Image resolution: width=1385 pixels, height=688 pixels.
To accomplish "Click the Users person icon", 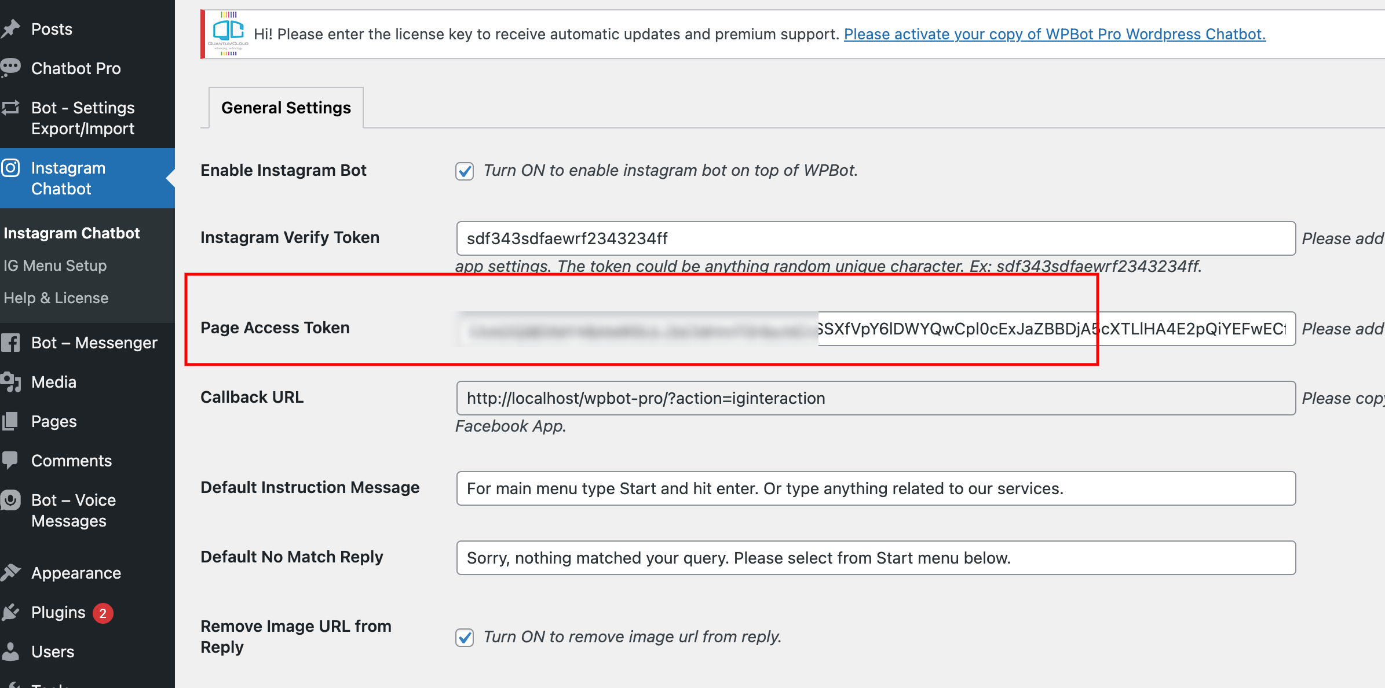I will point(10,652).
